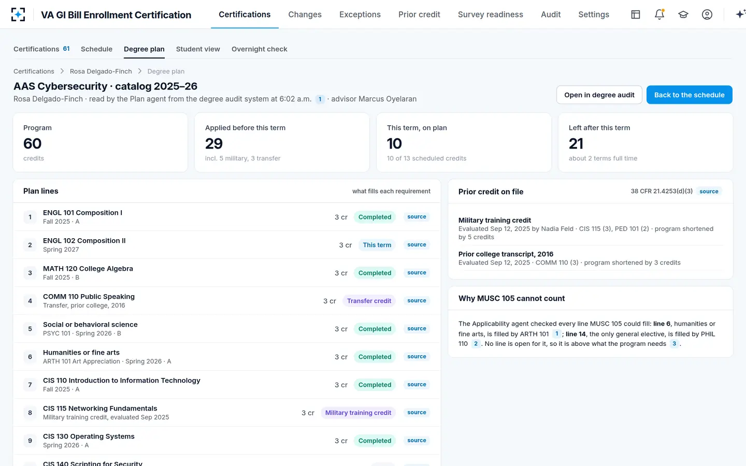This screenshot has height=466, width=746.
Task: Open source for CIS 110 line
Action: (x=417, y=385)
